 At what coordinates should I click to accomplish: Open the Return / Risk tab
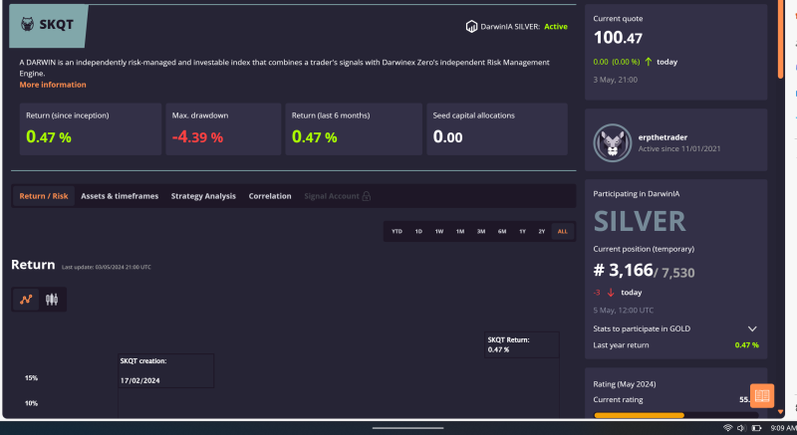tap(44, 196)
